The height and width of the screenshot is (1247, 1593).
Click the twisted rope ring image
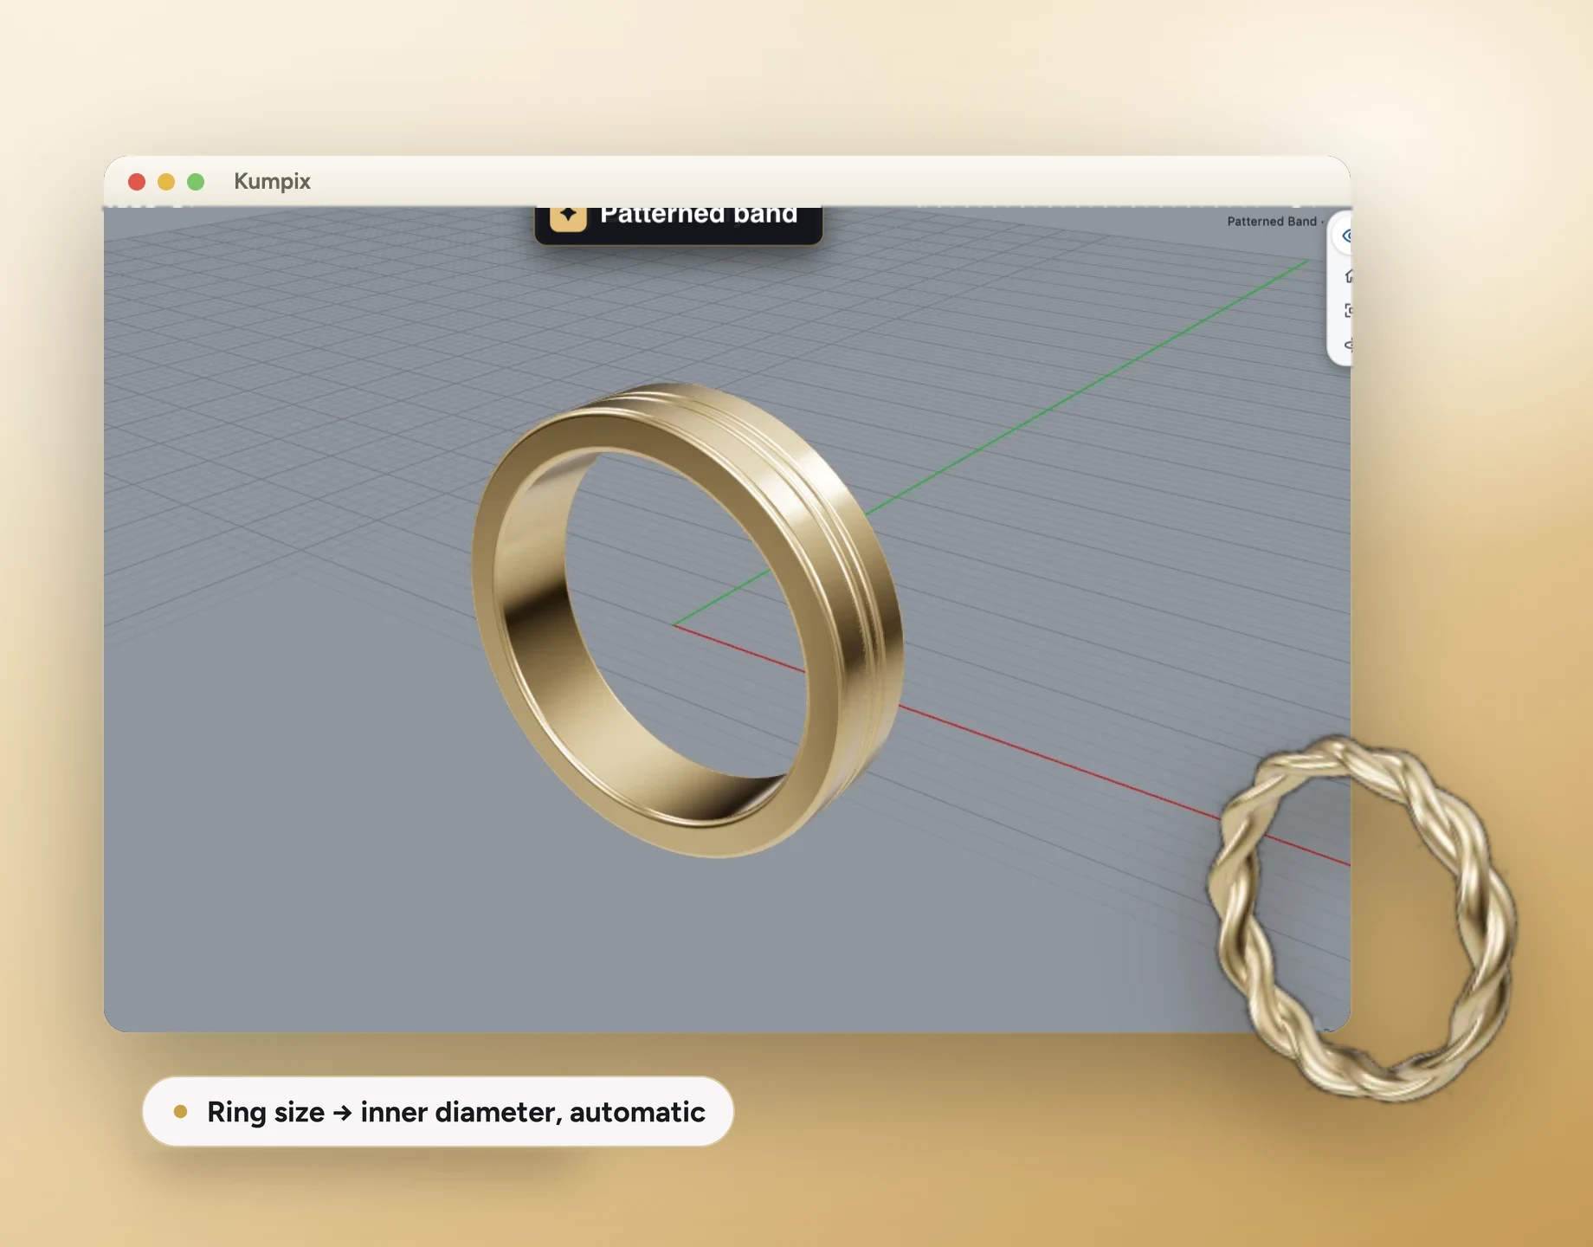pyautogui.click(x=1361, y=918)
